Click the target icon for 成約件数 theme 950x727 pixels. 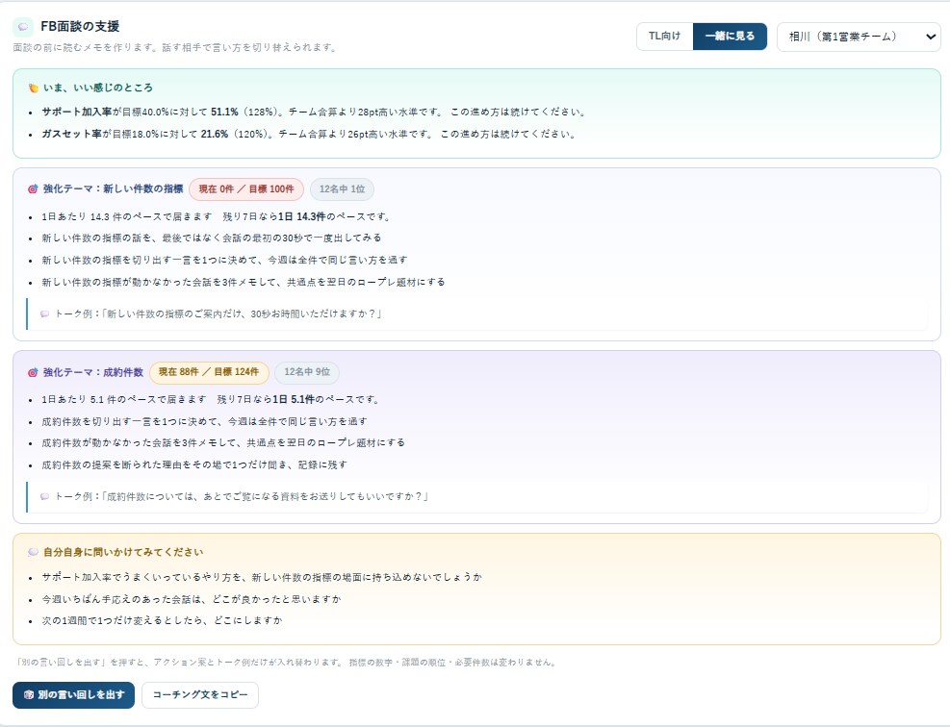coord(33,372)
